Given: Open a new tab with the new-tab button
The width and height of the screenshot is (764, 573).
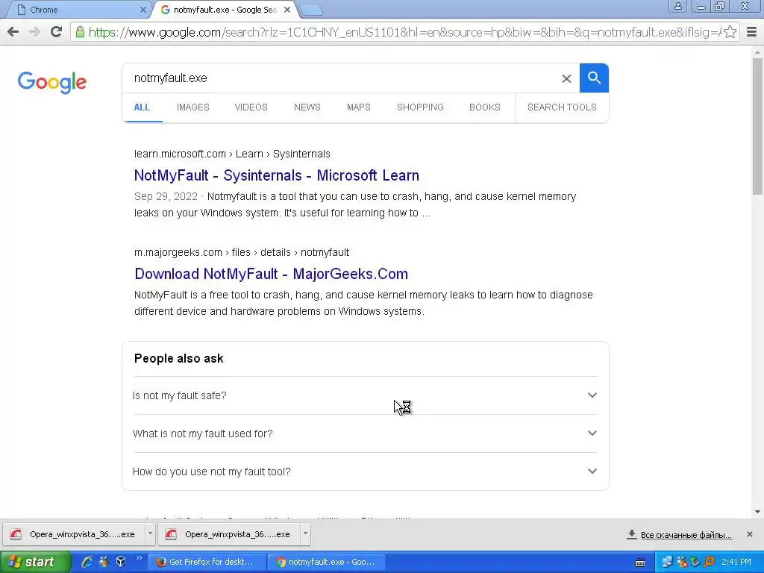Looking at the screenshot, I should 311,10.
